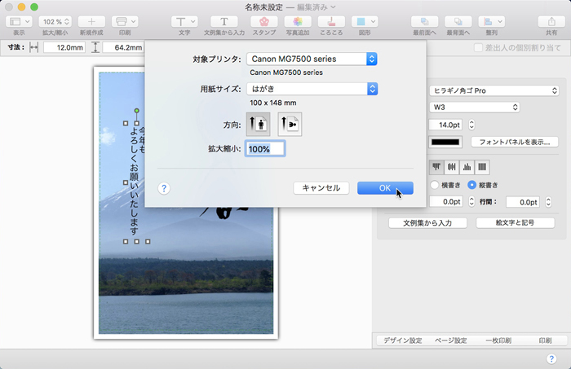Select landscape page orientation icon
571x369 pixels.
coord(290,124)
